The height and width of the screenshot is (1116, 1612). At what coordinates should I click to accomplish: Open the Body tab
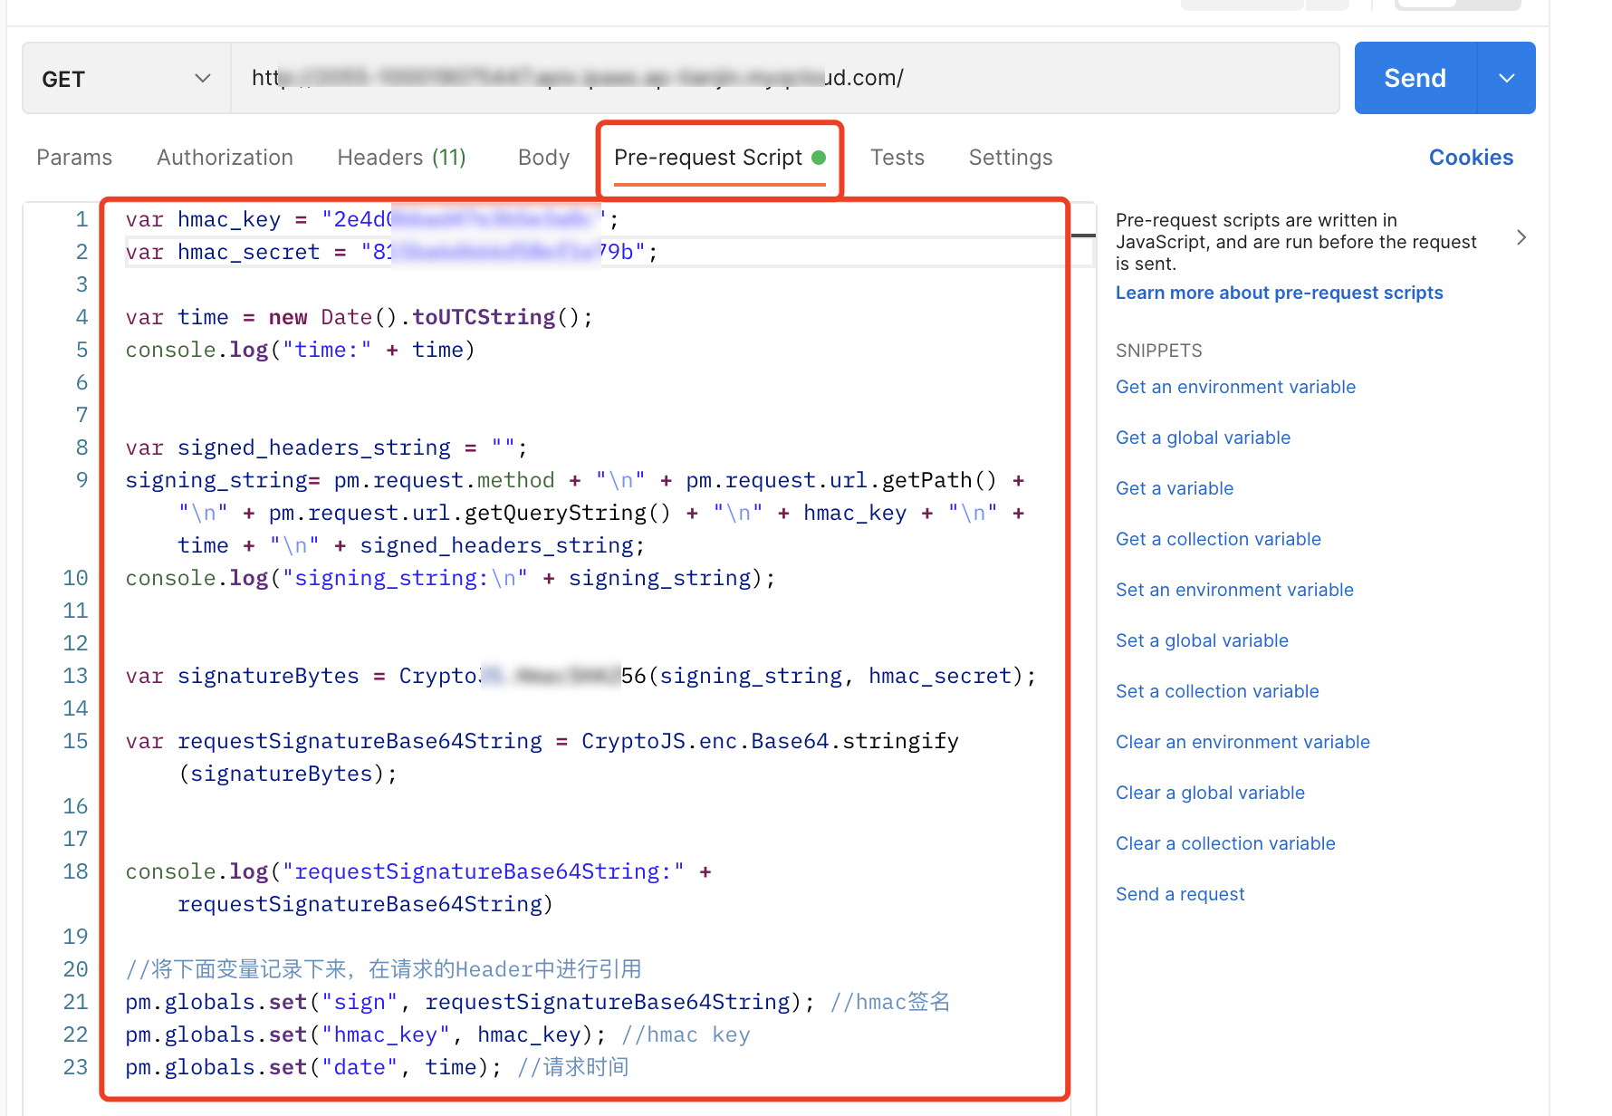click(543, 158)
